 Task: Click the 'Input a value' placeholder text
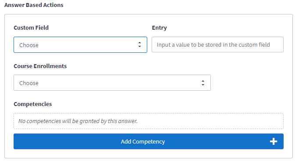[x=213, y=45]
